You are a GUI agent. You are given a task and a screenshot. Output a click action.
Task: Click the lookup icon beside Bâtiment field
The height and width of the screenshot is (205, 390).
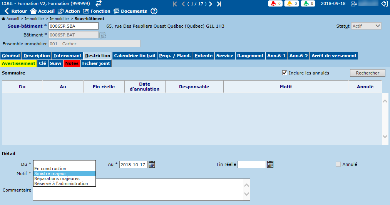coord(103,35)
